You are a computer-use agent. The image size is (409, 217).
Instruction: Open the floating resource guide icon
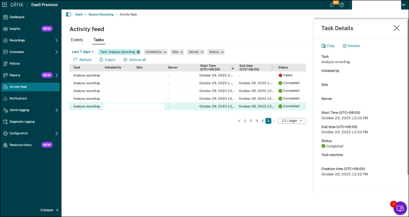[400, 208]
